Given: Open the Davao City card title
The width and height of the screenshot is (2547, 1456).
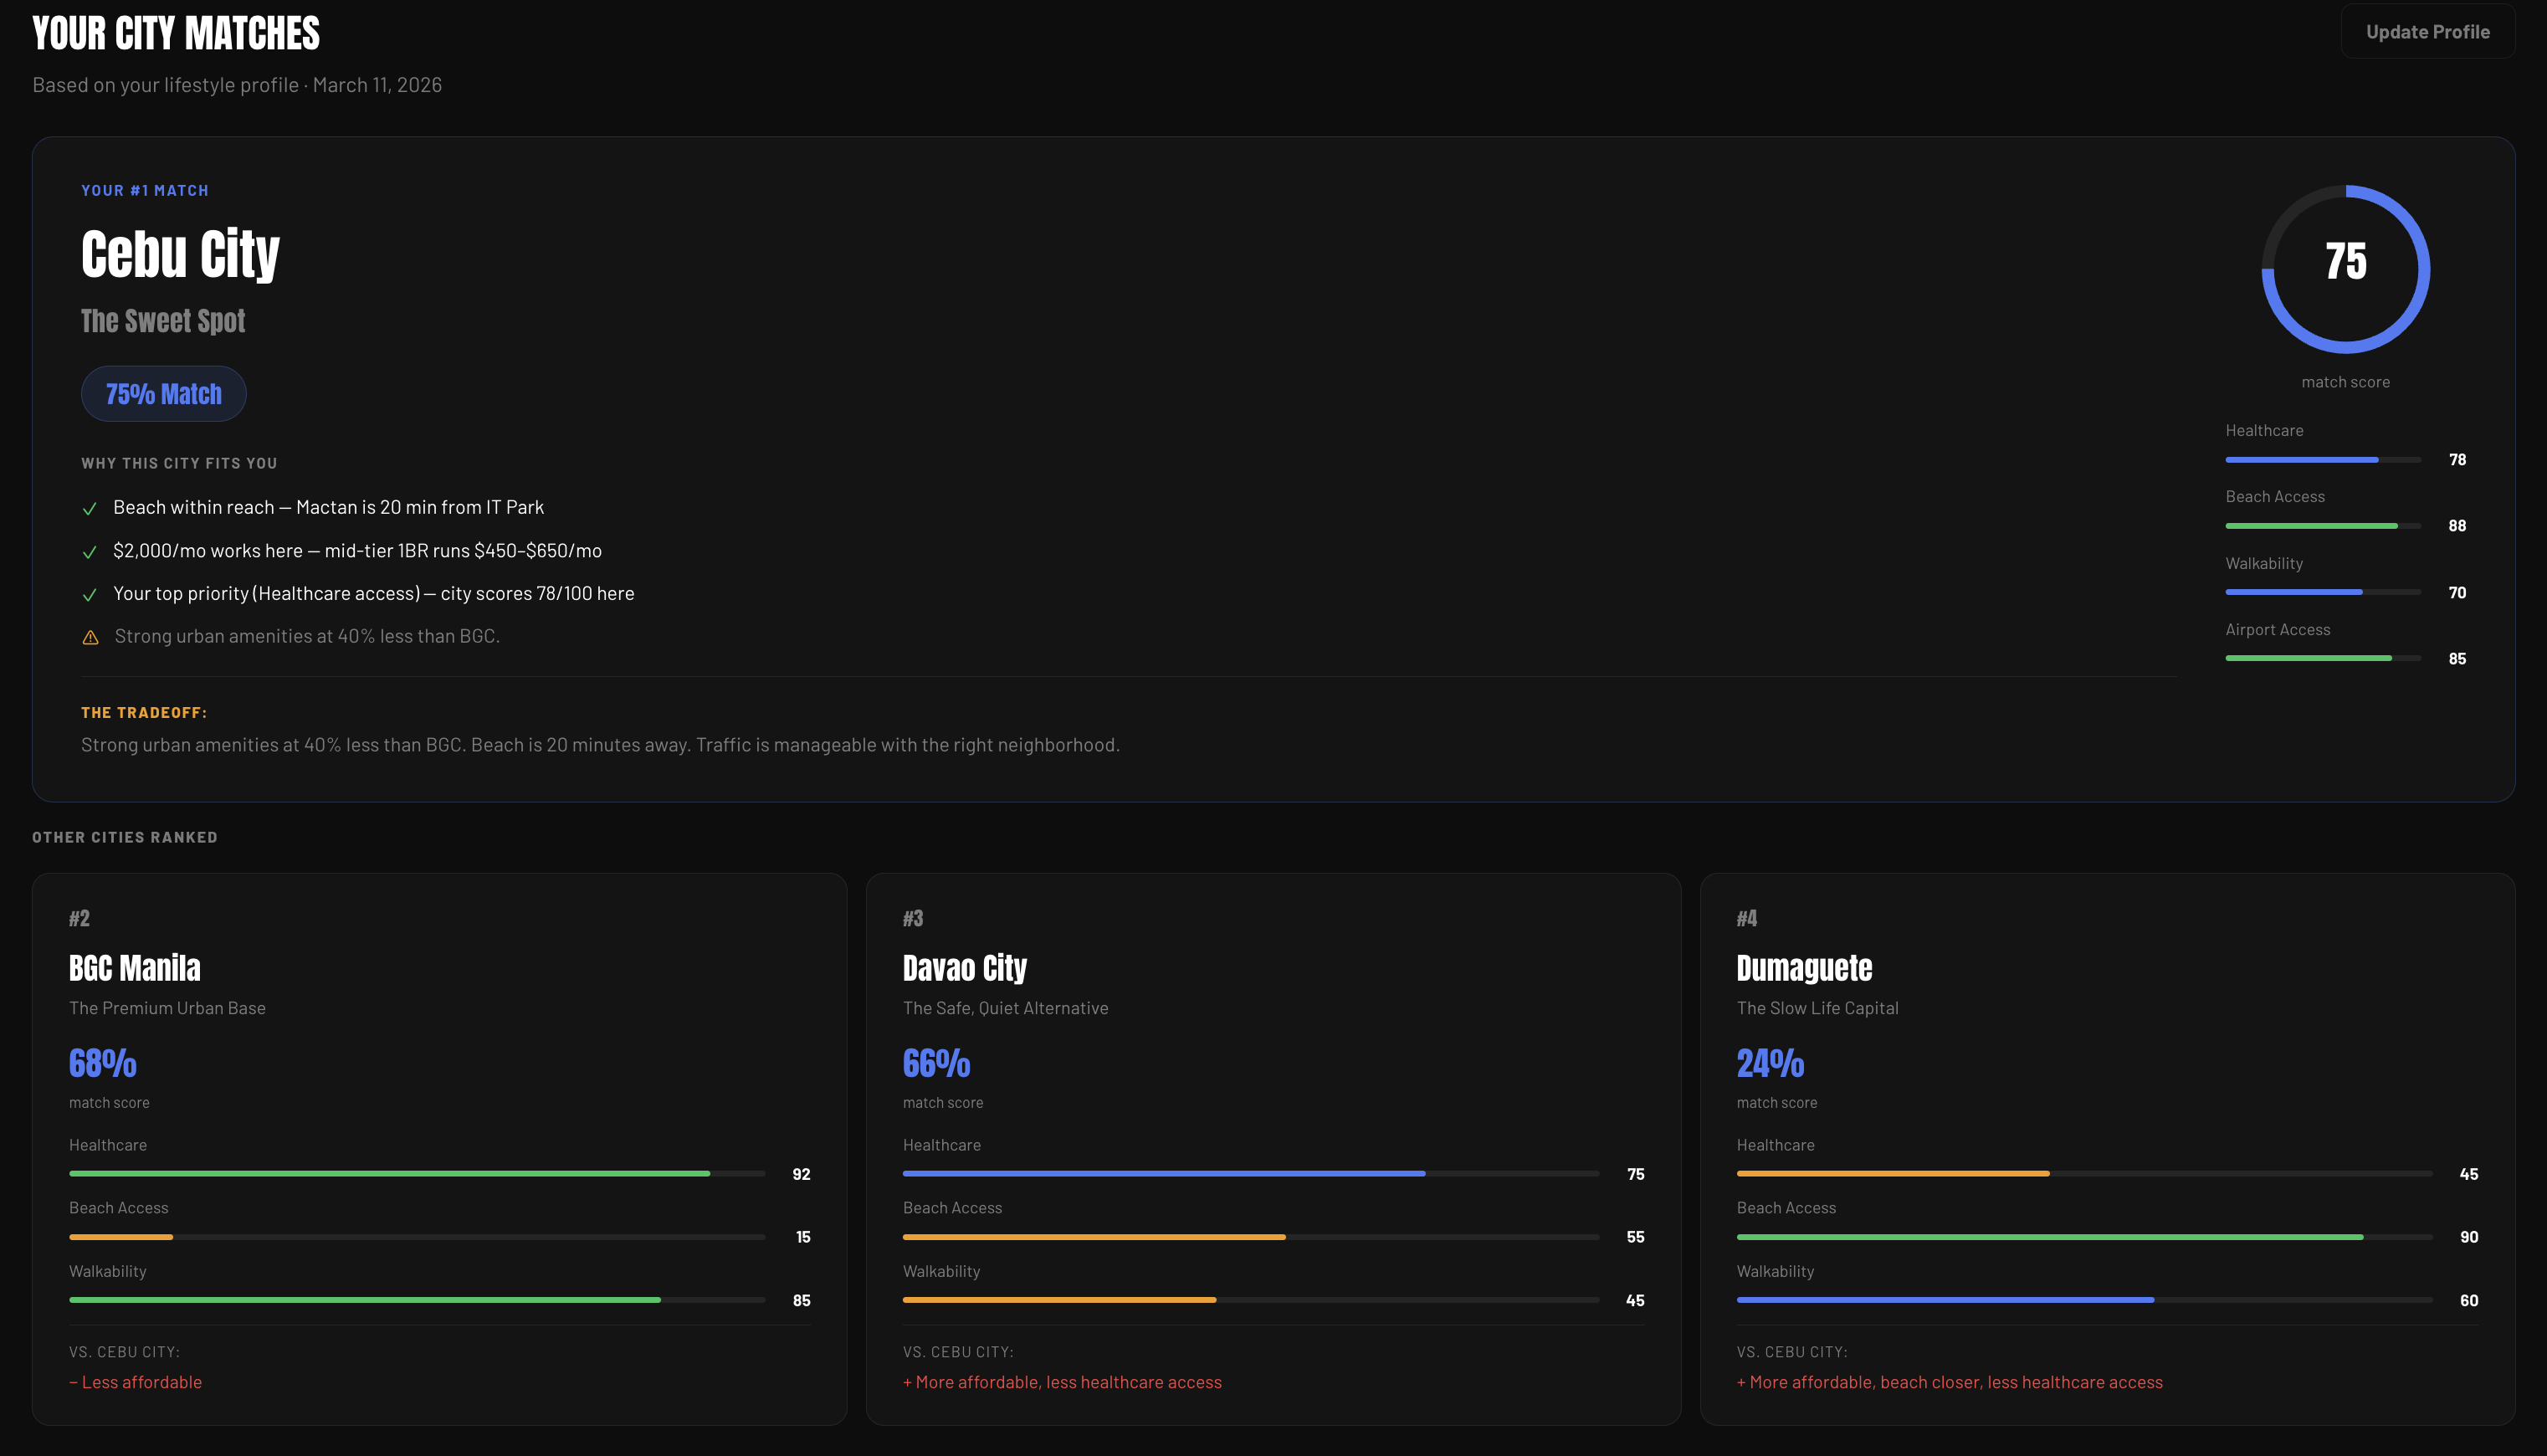Looking at the screenshot, I should tap(965, 968).
